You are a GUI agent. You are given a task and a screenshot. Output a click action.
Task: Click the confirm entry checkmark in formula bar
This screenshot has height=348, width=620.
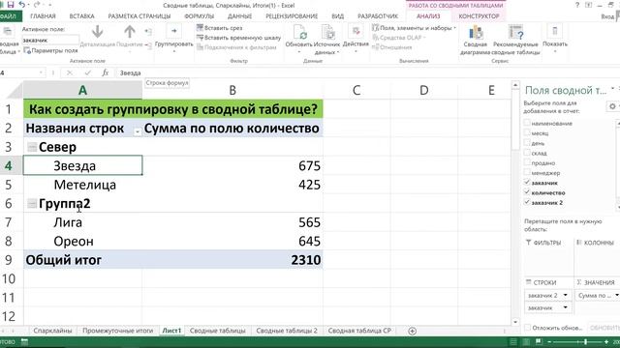click(87, 72)
